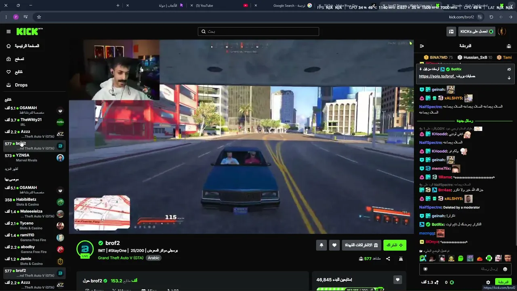Open chat settings gear icon
The width and height of the screenshot is (517, 291).
coord(488,283)
